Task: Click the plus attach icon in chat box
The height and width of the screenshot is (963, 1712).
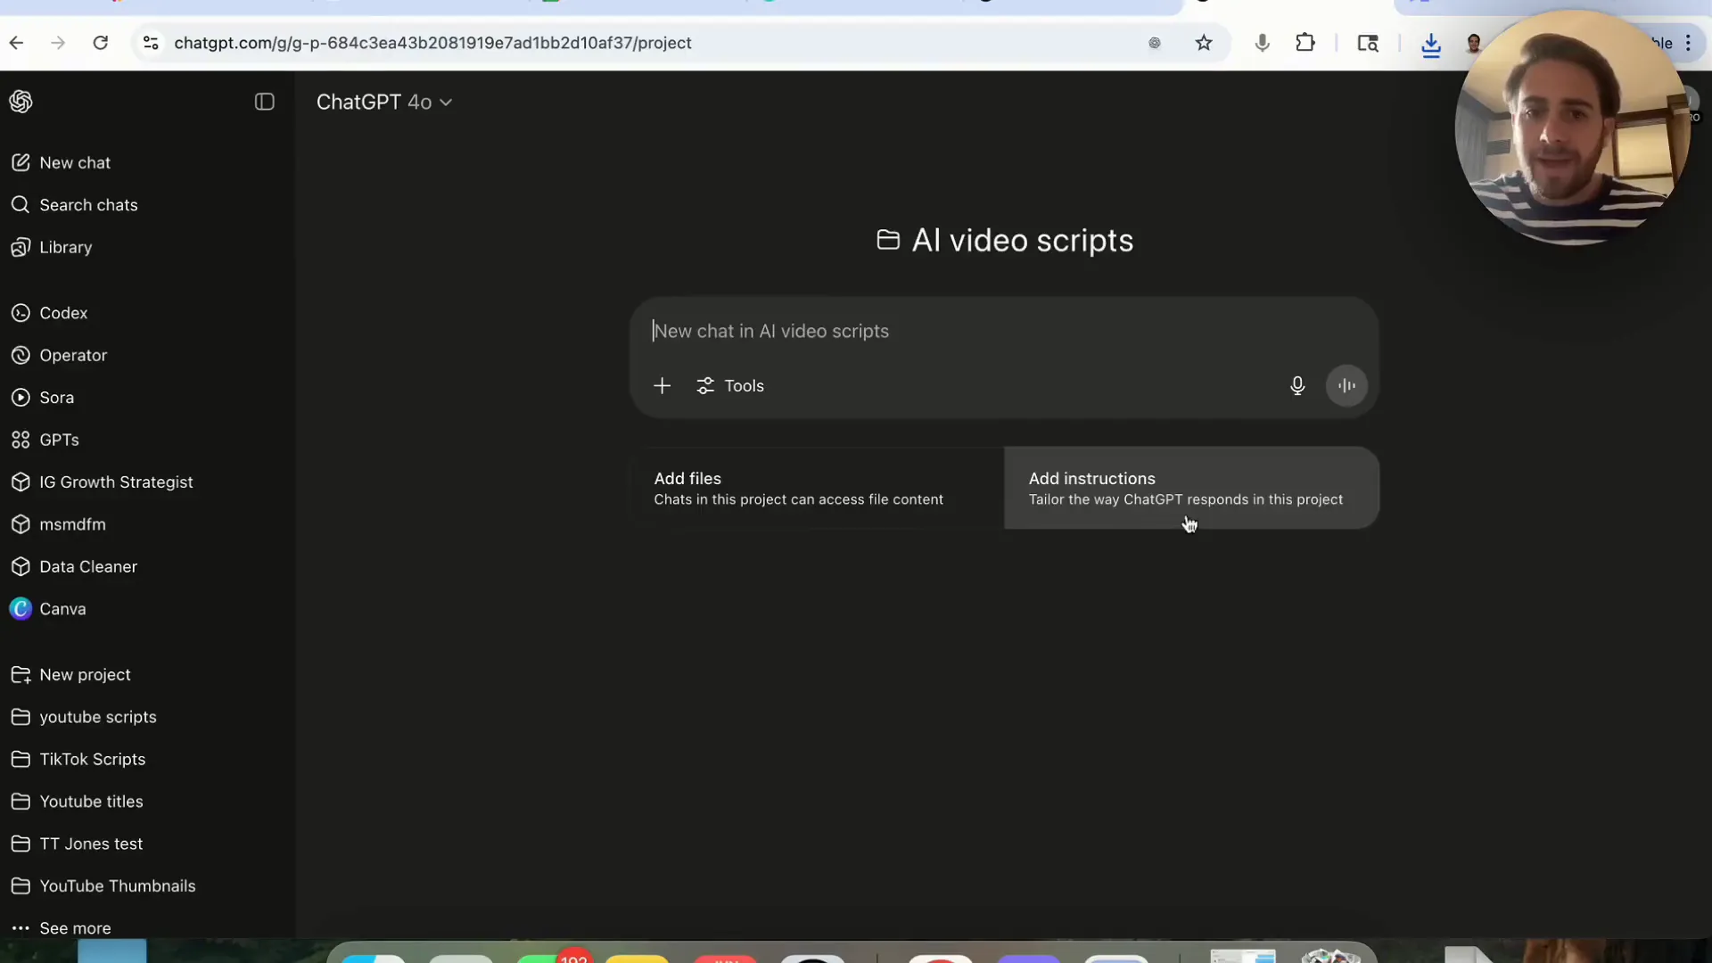Action: pos(662,386)
